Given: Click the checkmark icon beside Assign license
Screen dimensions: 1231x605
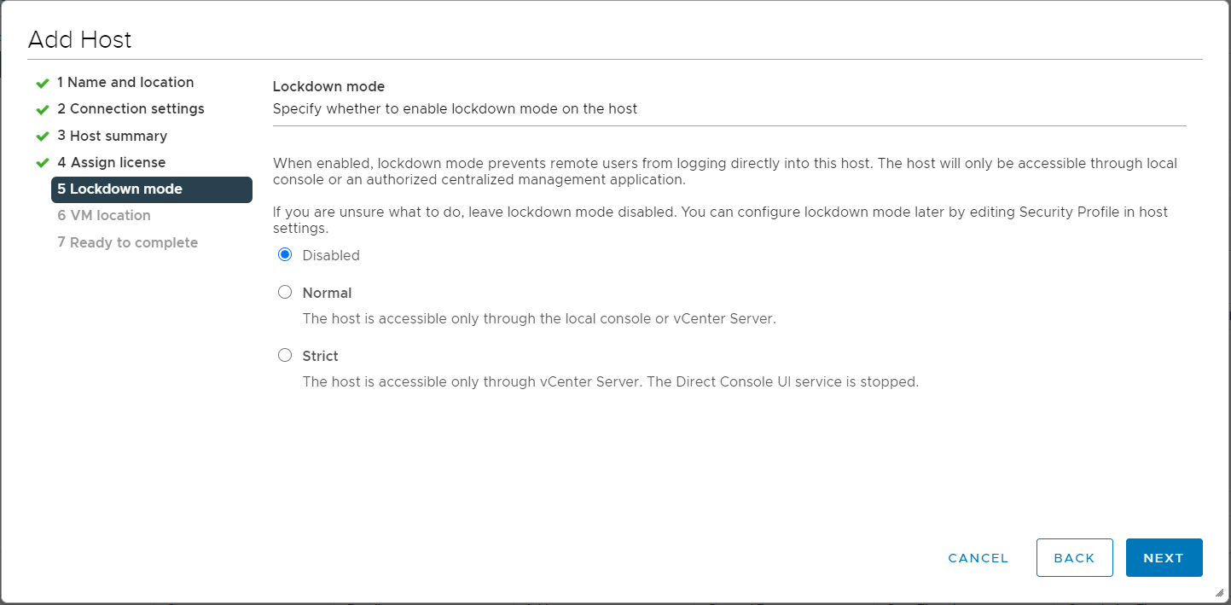Looking at the screenshot, I should tap(42, 163).
